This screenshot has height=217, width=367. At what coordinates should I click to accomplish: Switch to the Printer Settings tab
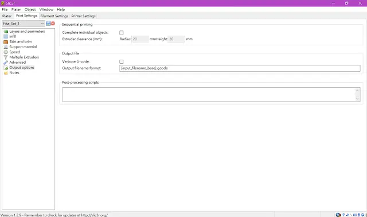pos(83,16)
